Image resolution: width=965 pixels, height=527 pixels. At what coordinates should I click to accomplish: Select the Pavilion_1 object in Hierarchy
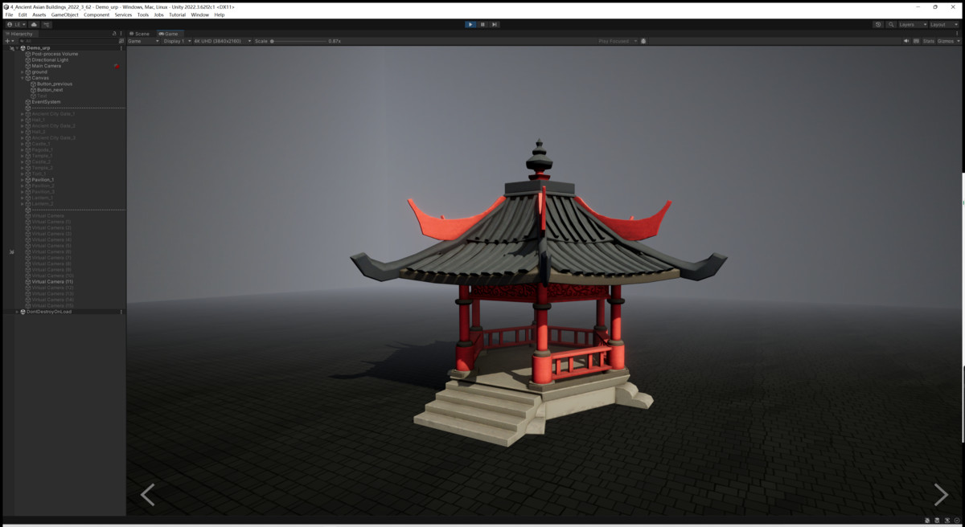(x=44, y=179)
